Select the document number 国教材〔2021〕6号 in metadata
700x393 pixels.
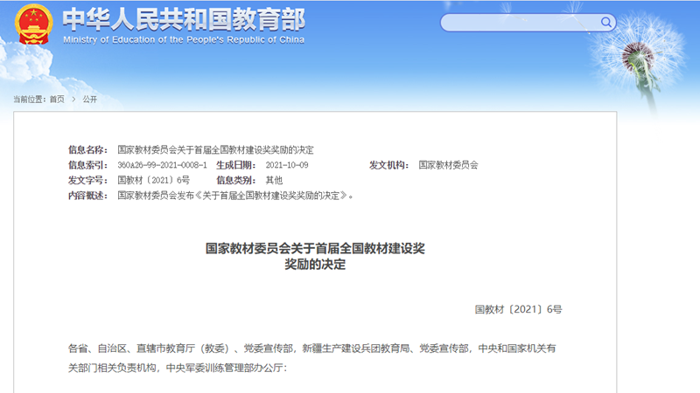154,180
